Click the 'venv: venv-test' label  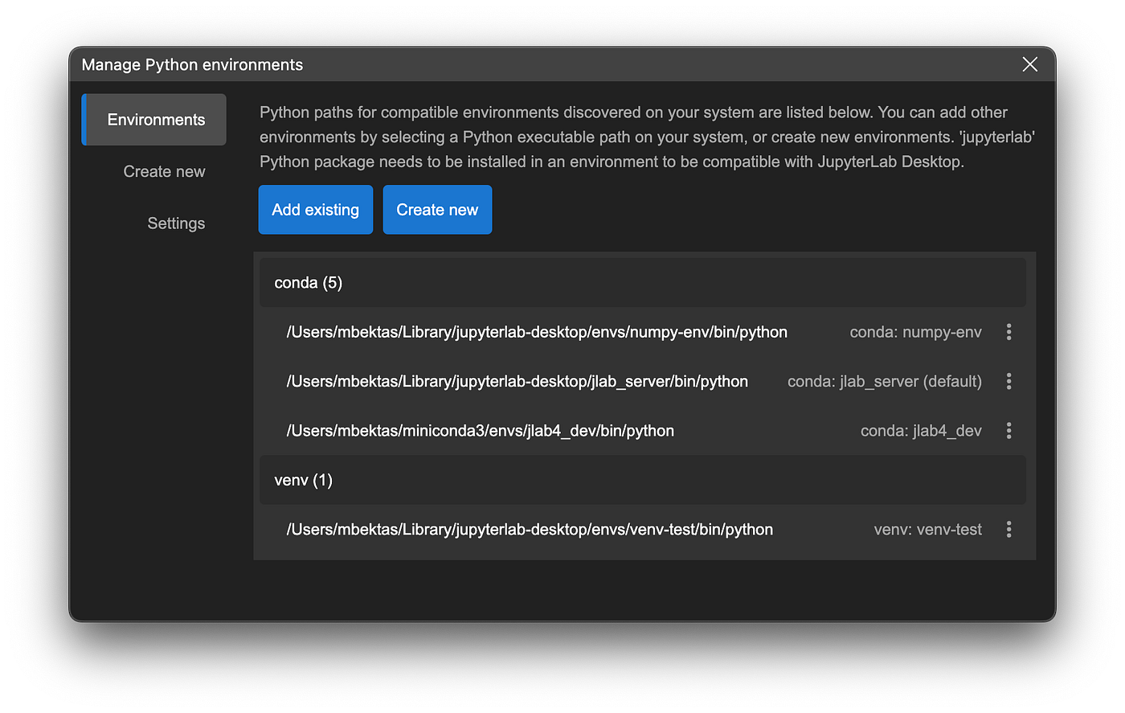click(927, 530)
